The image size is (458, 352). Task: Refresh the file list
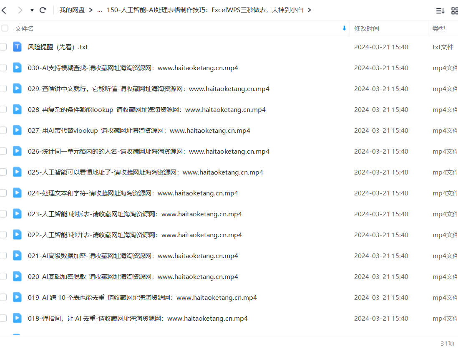[43, 10]
